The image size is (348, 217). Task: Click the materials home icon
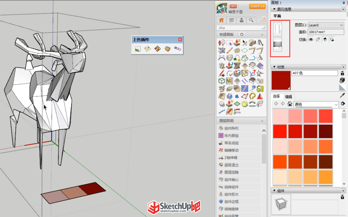pos(290,104)
